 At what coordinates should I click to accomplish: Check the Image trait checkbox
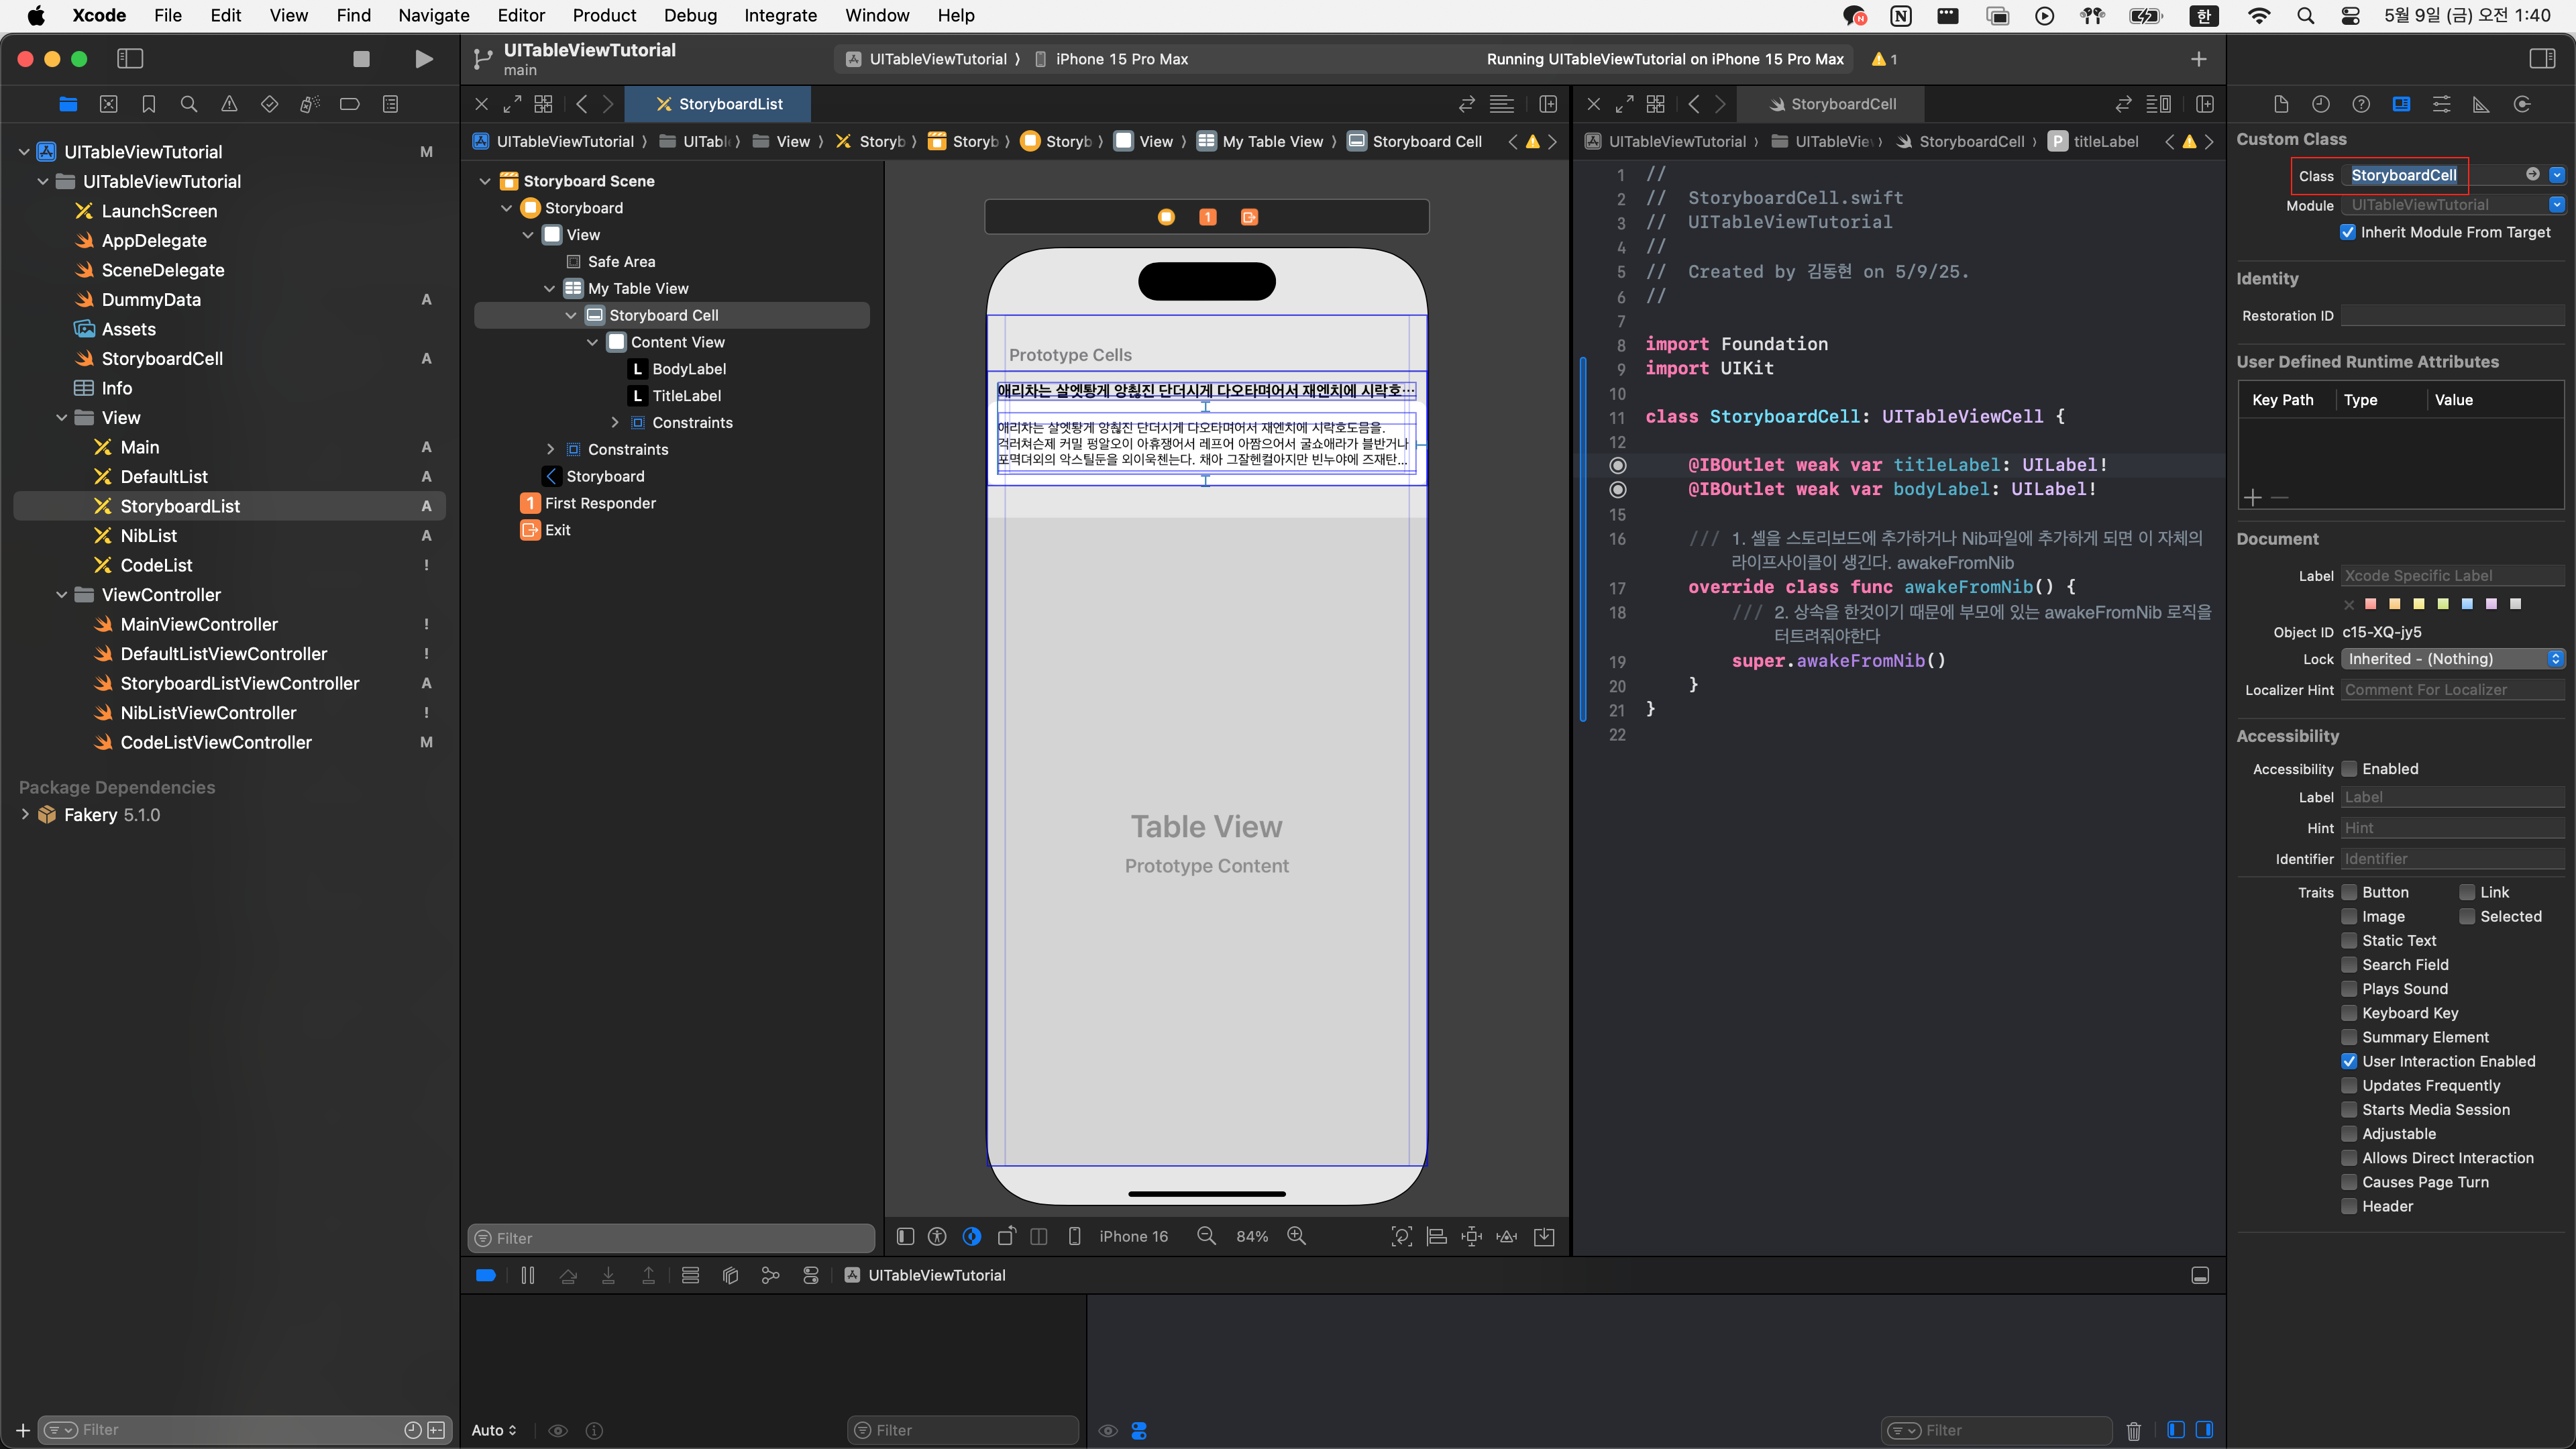(x=2350, y=916)
